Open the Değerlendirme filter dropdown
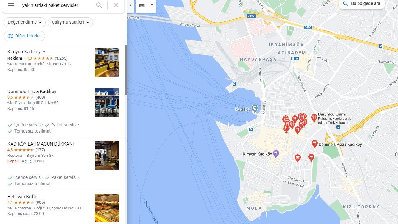 (25, 22)
